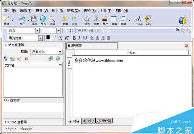Image resolution: width=194 pixels, height=134 pixels.
Task: Open the Table (表格) menu
Action: (x=90, y=11)
